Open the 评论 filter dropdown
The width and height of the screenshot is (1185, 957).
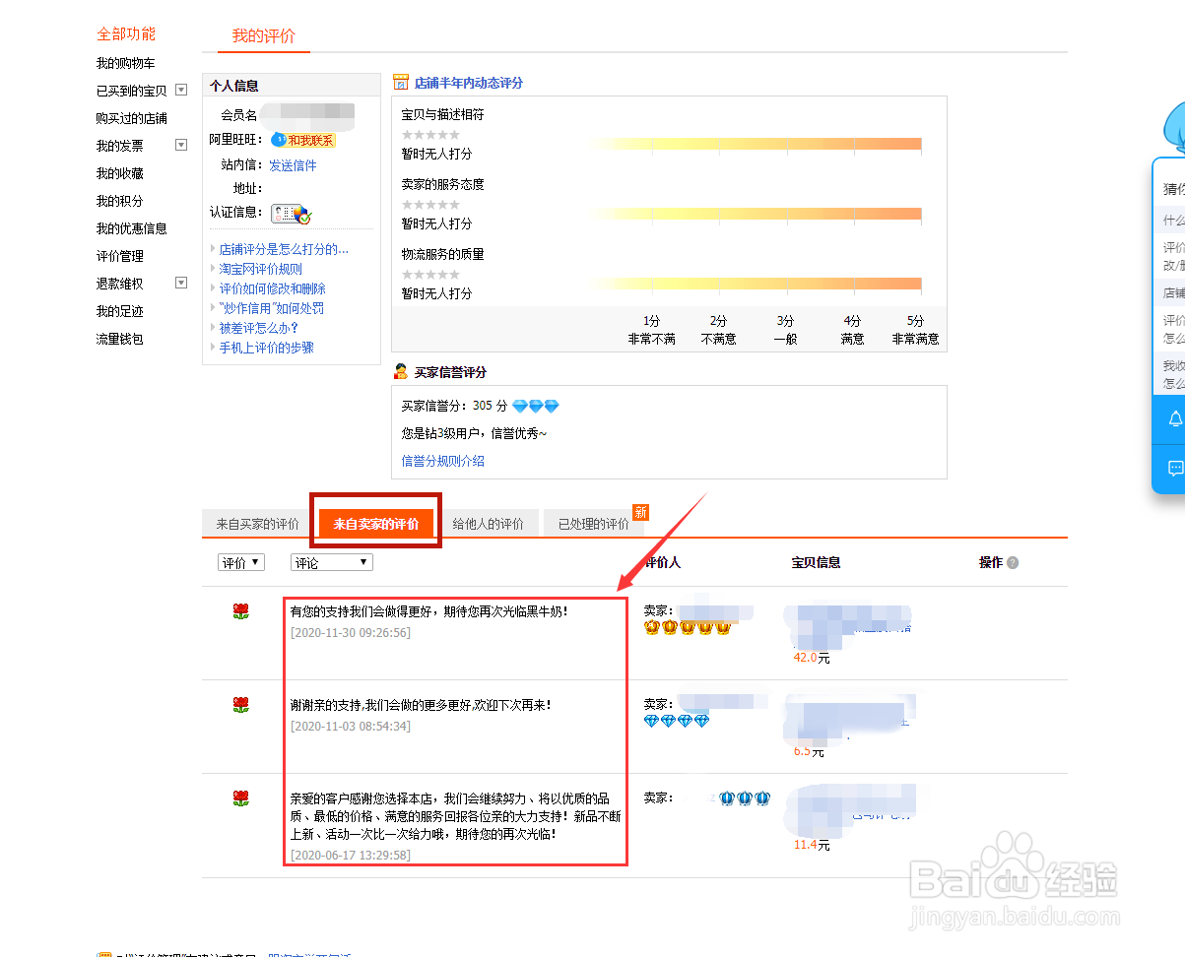point(331,561)
